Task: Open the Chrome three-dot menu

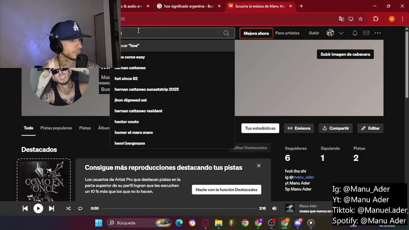Action: 402,19
